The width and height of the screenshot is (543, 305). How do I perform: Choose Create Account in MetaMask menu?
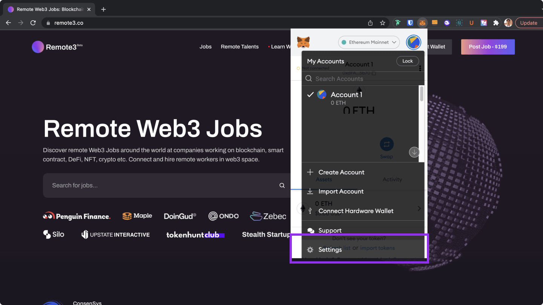click(363, 172)
